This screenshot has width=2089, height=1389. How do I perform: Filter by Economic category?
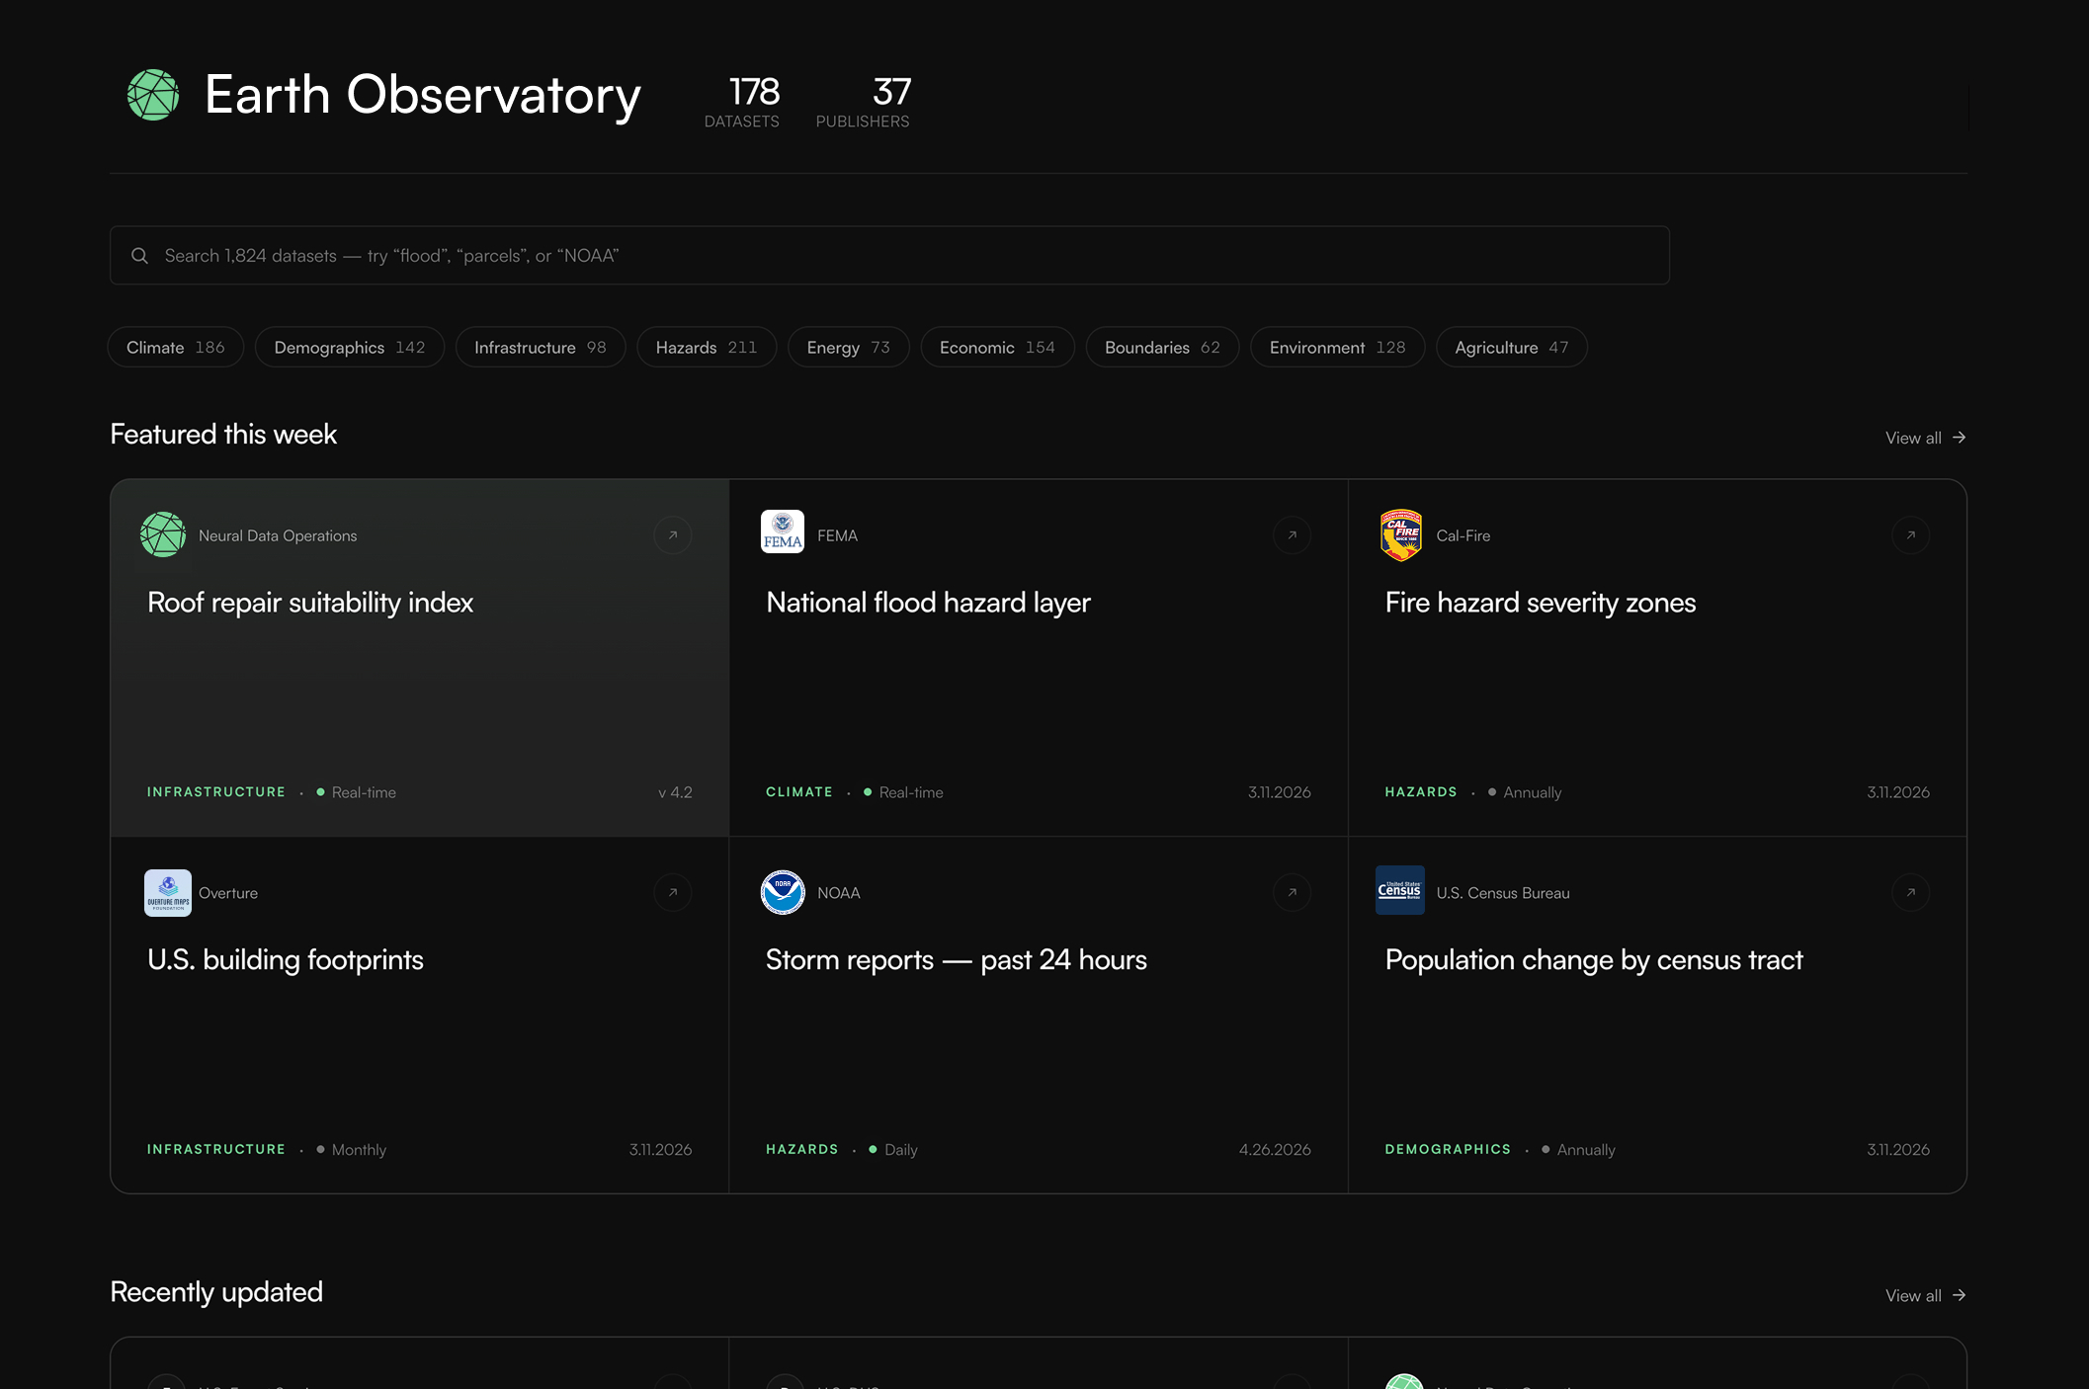coord(997,348)
